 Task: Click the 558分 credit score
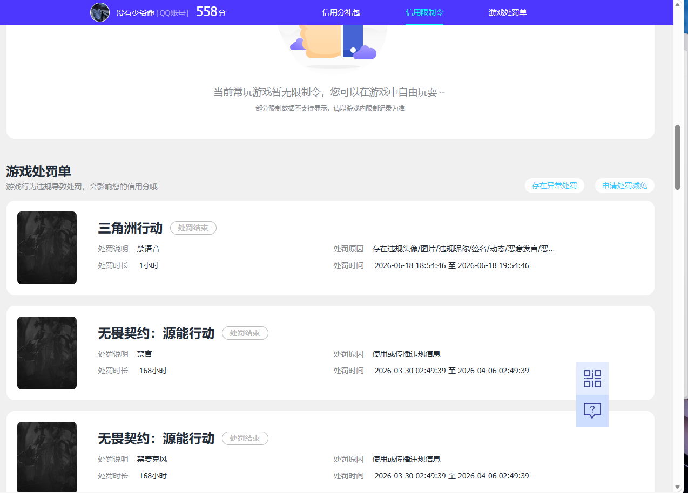pos(211,12)
